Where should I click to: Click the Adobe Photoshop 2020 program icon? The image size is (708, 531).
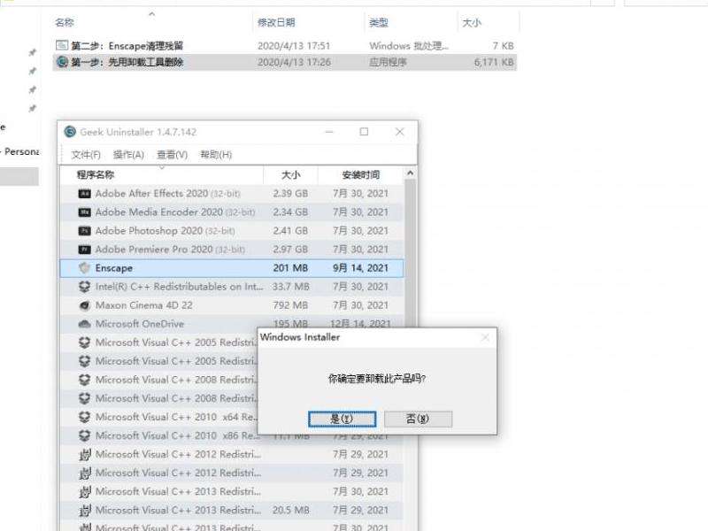(84, 230)
